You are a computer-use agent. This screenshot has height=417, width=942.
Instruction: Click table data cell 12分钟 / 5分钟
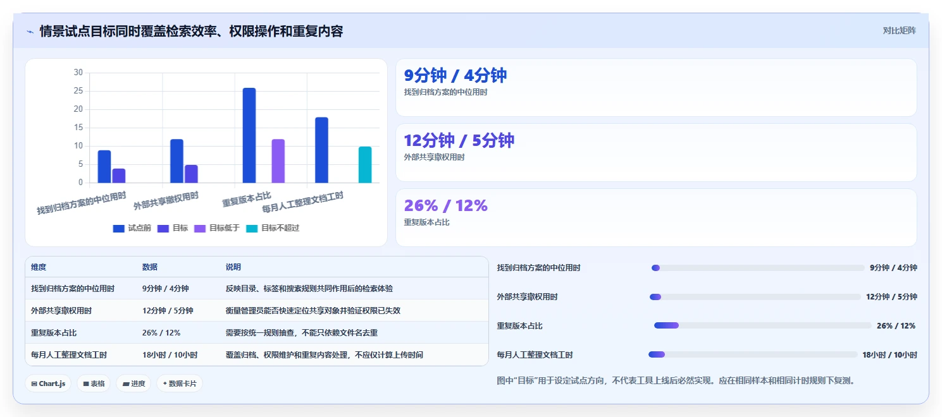coord(168,311)
